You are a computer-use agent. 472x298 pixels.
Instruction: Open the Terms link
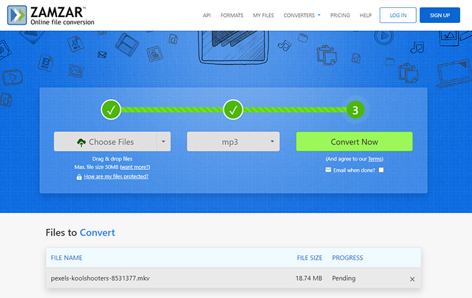[x=375, y=159]
